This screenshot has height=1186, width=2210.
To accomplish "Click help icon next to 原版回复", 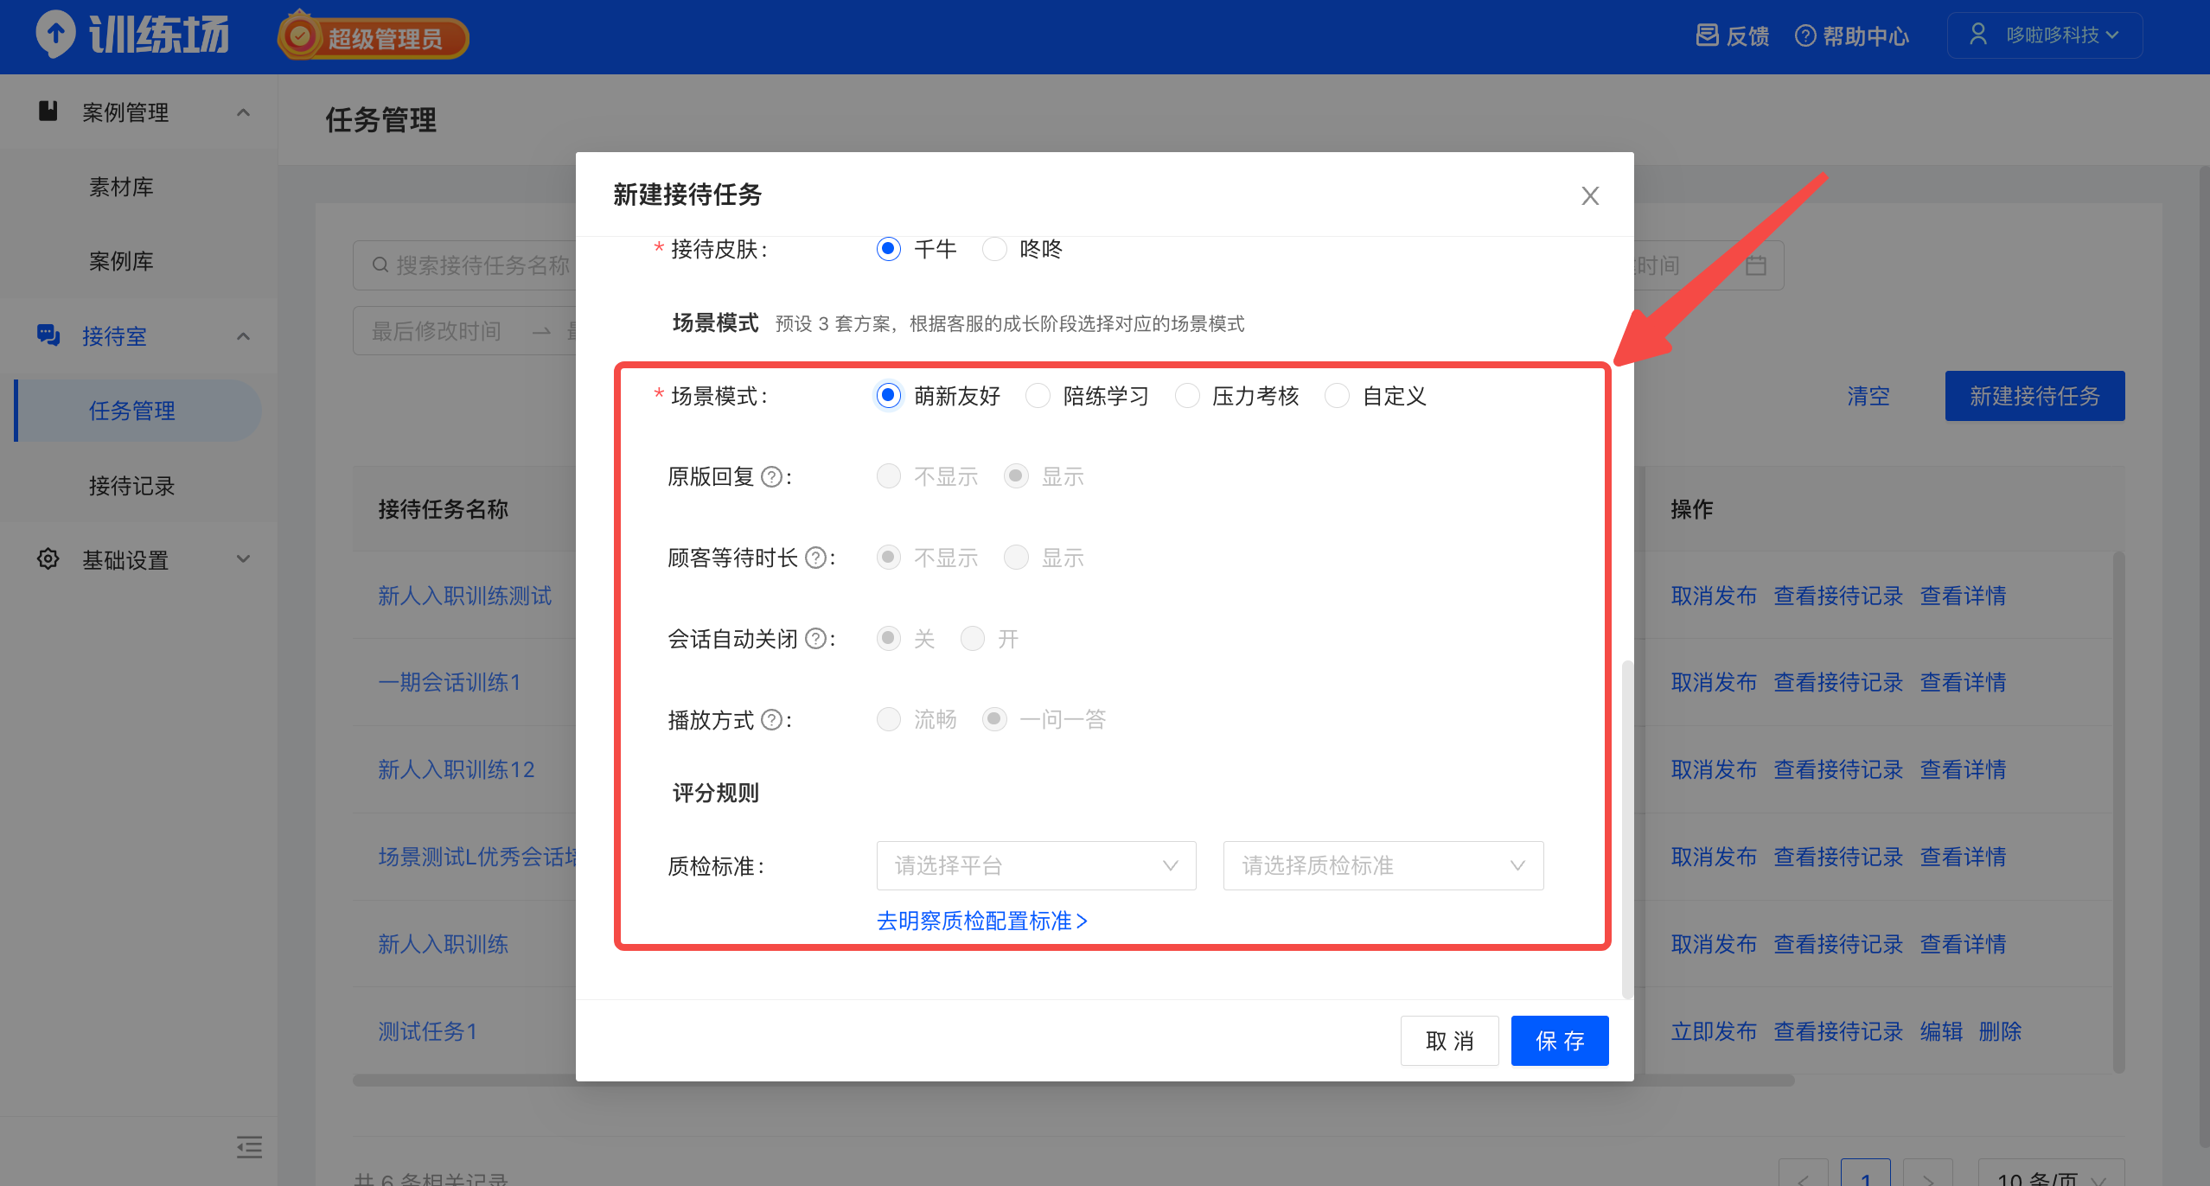I will tap(771, 476).
